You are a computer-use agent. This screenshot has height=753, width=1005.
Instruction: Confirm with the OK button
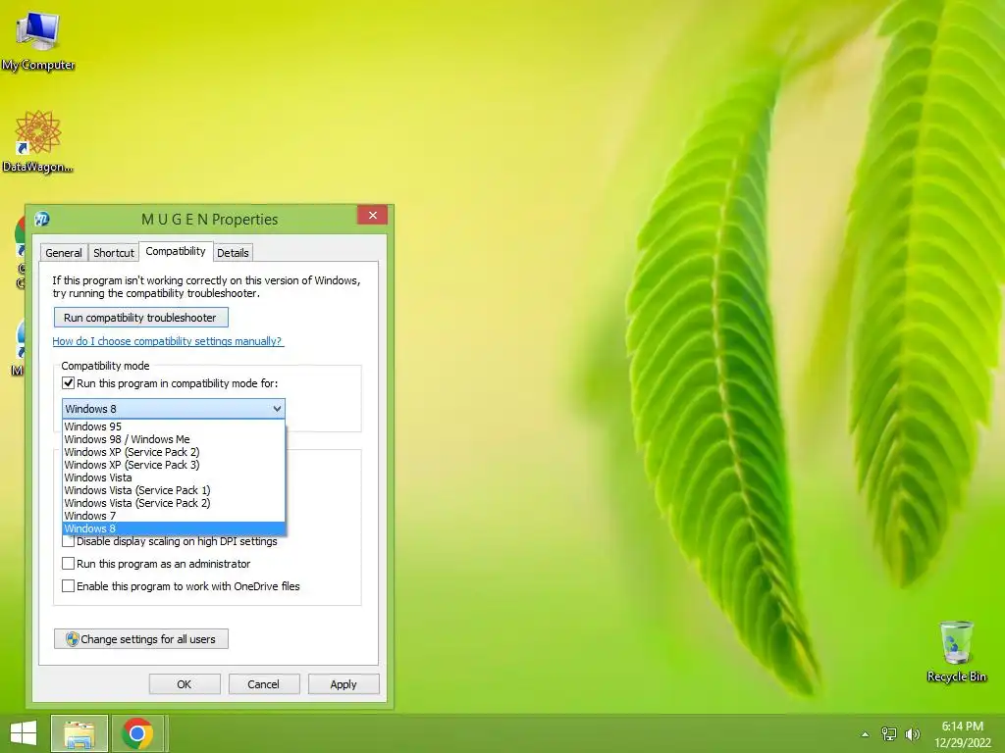coord(185,683)
